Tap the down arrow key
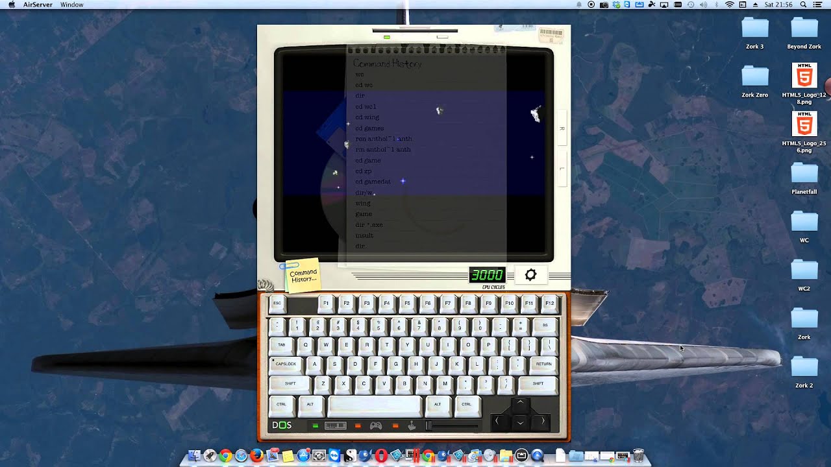The image size is (831, 467). tap(520, 423)
